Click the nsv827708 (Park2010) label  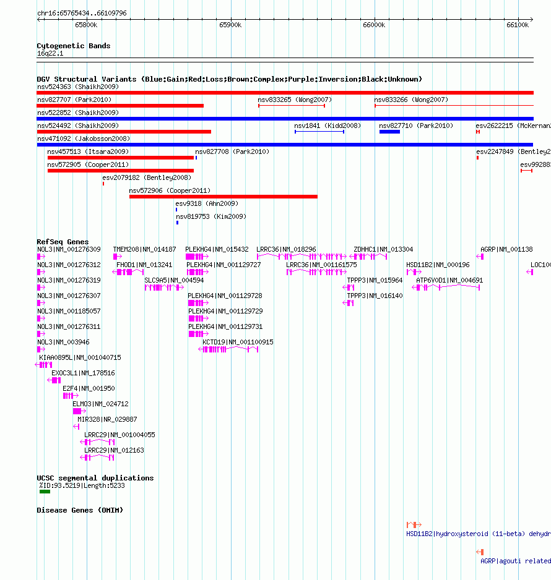click(x=232, y=151)
